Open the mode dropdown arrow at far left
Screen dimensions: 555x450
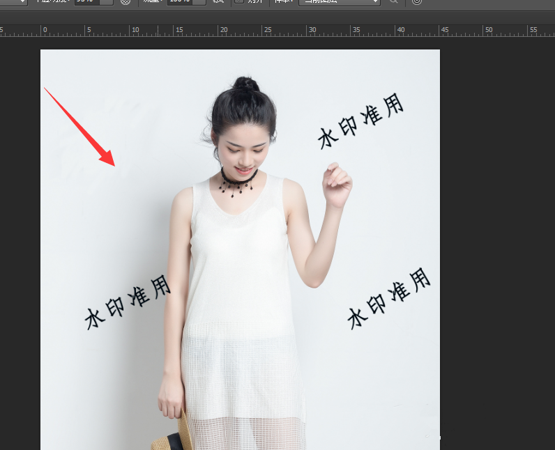22,2
